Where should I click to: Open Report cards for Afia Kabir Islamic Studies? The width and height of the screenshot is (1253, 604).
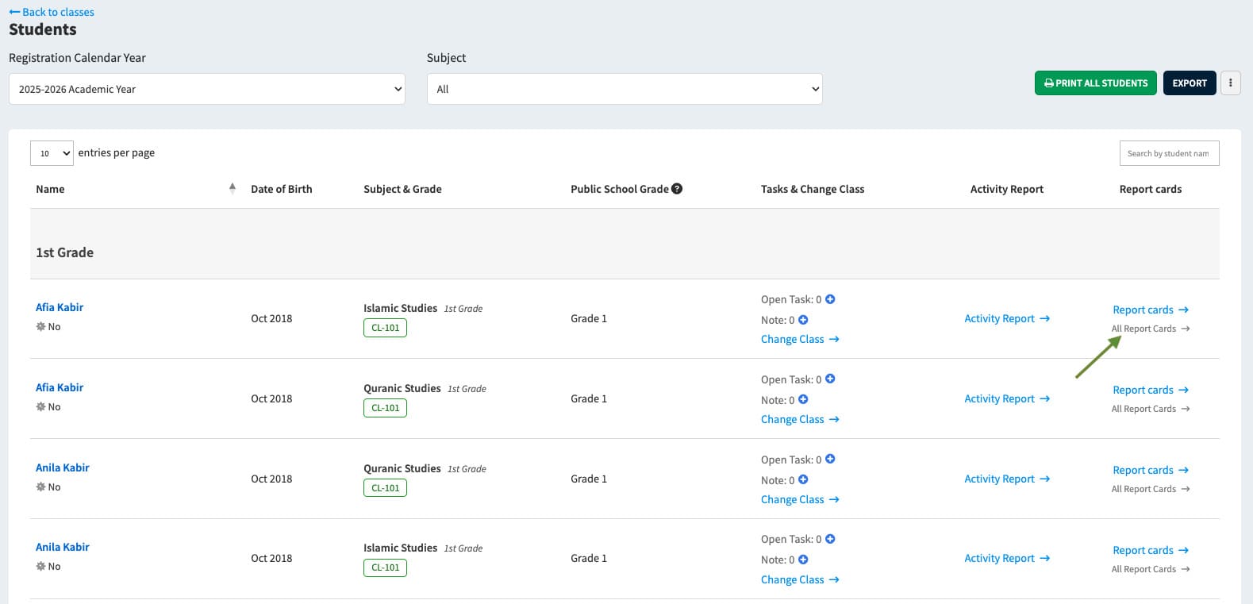click(1151, 310)
